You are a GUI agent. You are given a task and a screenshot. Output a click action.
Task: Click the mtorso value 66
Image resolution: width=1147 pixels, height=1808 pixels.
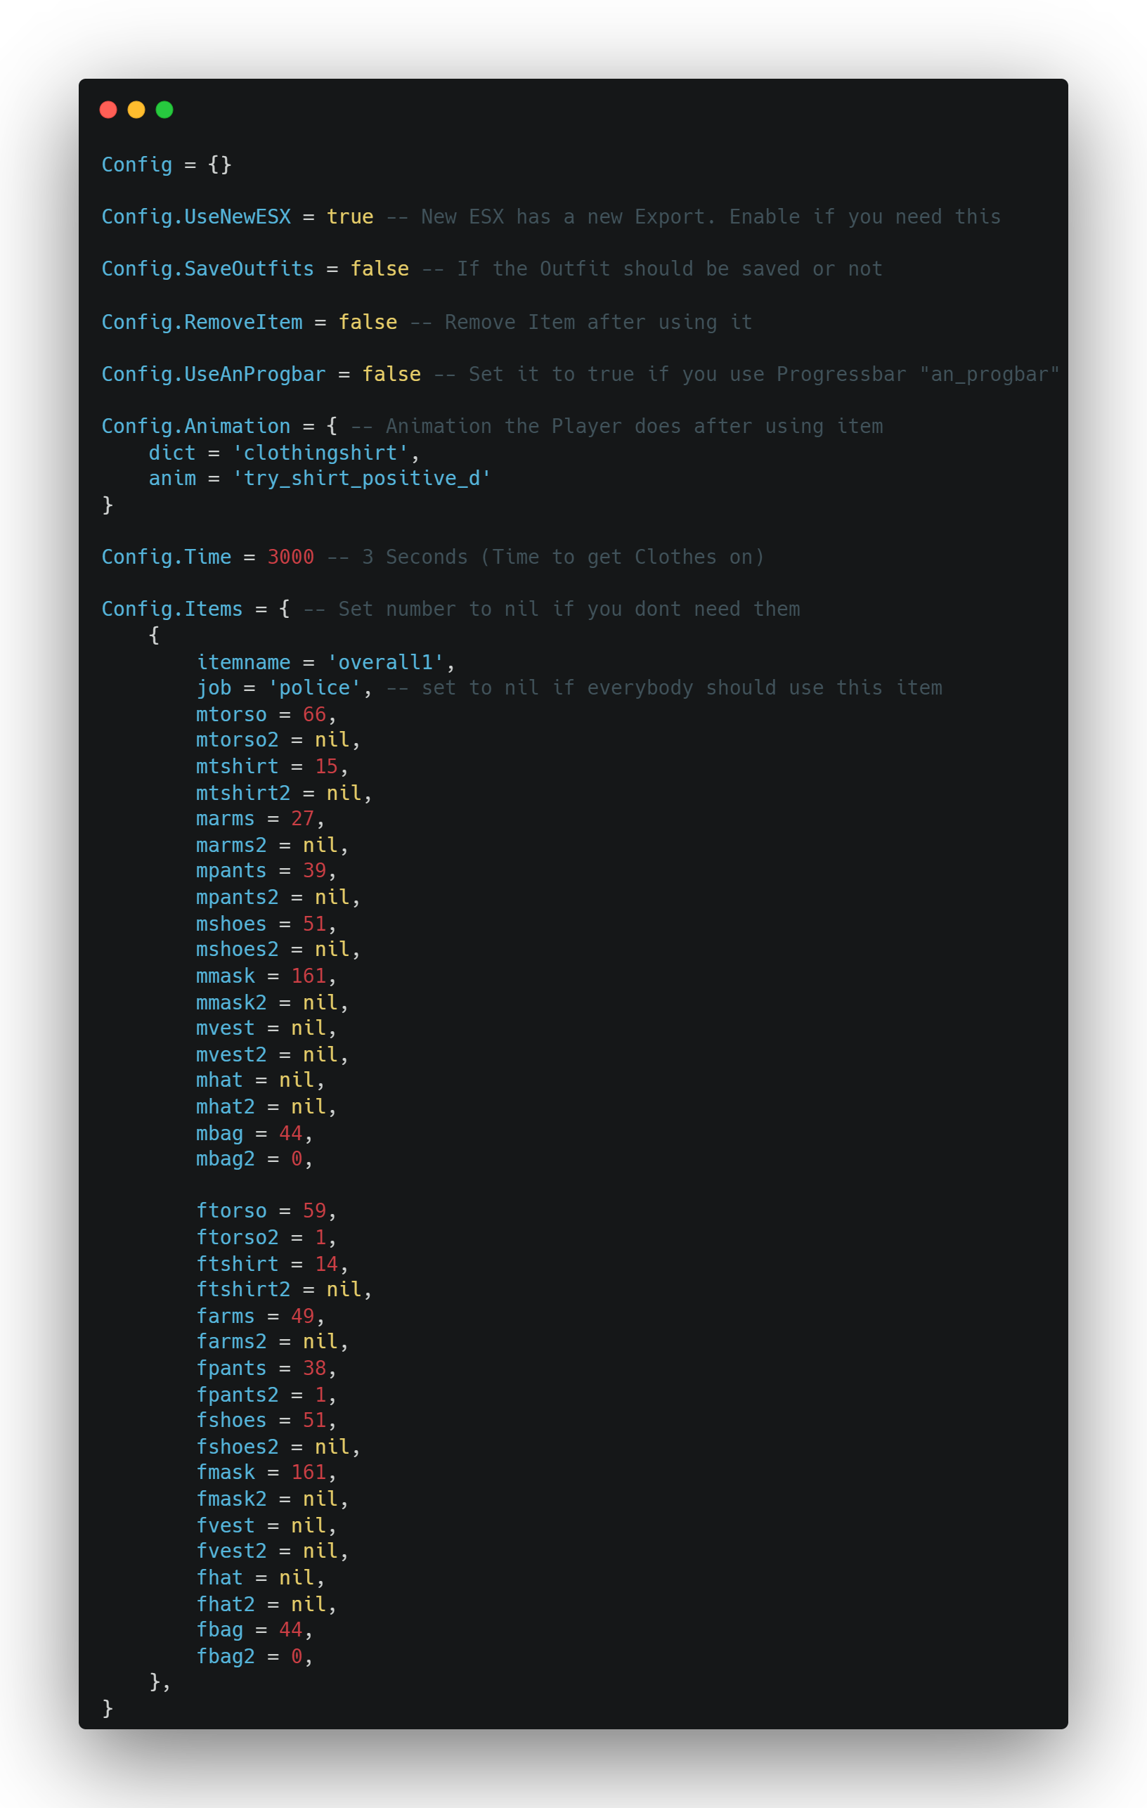[313, 714]
